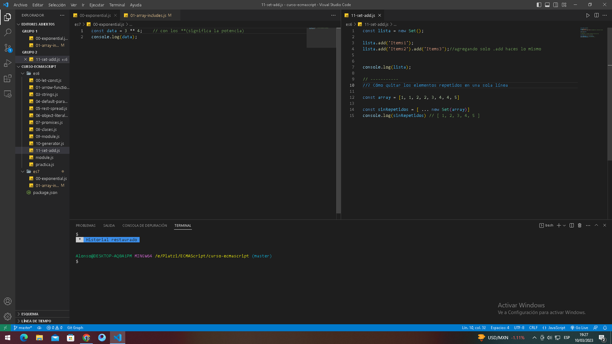The image size is (612, 344).
Task: Open the Source Control view
Action: coord(8,48)
